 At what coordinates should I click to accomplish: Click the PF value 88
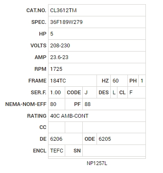click(87, 104)
